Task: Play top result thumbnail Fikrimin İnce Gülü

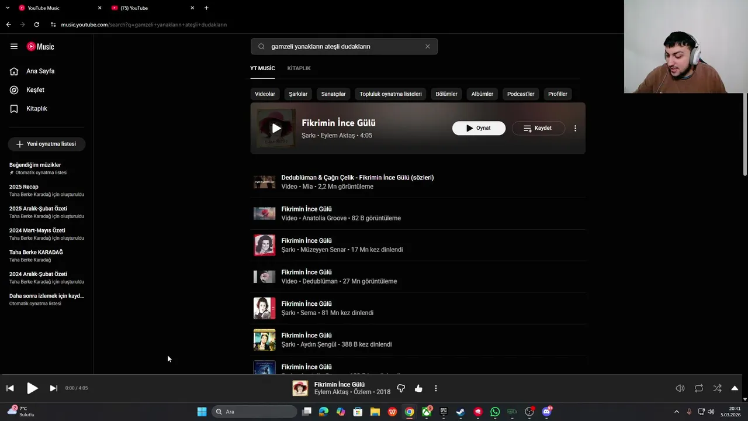Action: 276,128
